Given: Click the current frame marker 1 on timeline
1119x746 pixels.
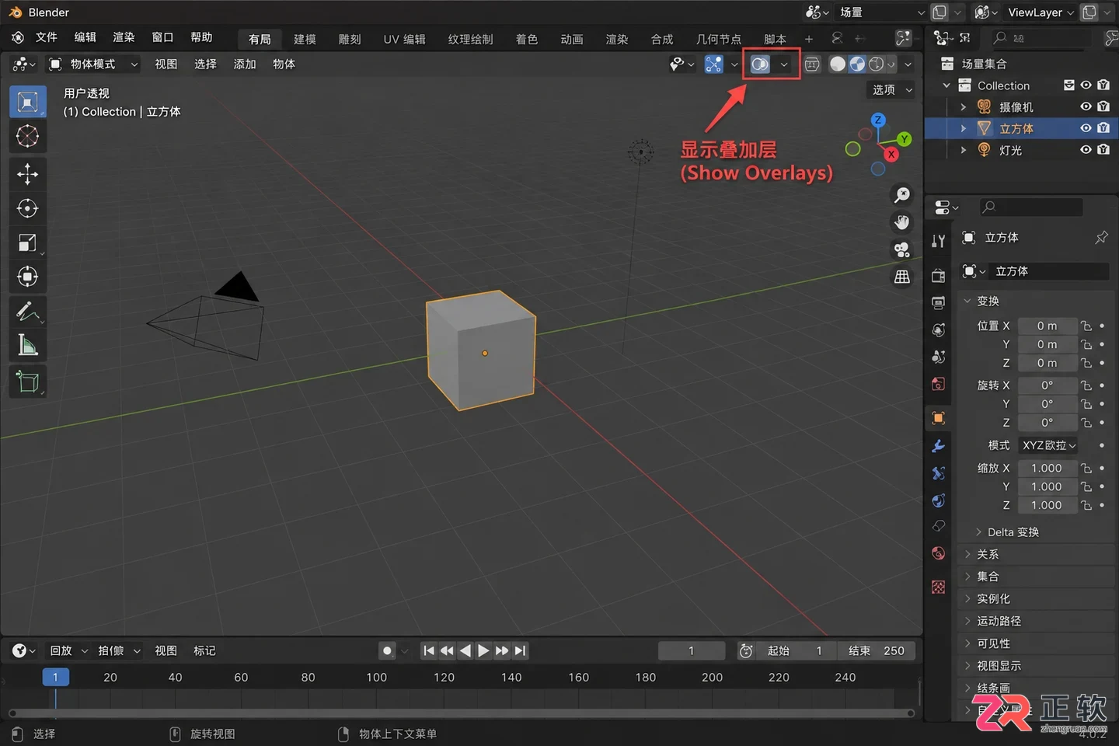Looking at the screenshot, I should pyautogui.click(x=55, y=678).
